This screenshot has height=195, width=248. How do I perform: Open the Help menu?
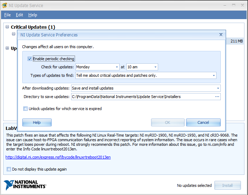pyautogui.click(x=33, y=15)
